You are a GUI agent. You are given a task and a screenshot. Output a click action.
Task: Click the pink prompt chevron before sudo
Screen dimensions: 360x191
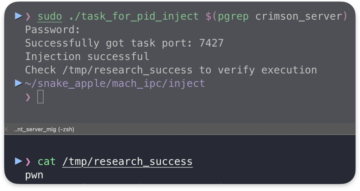tap(28, 16)
